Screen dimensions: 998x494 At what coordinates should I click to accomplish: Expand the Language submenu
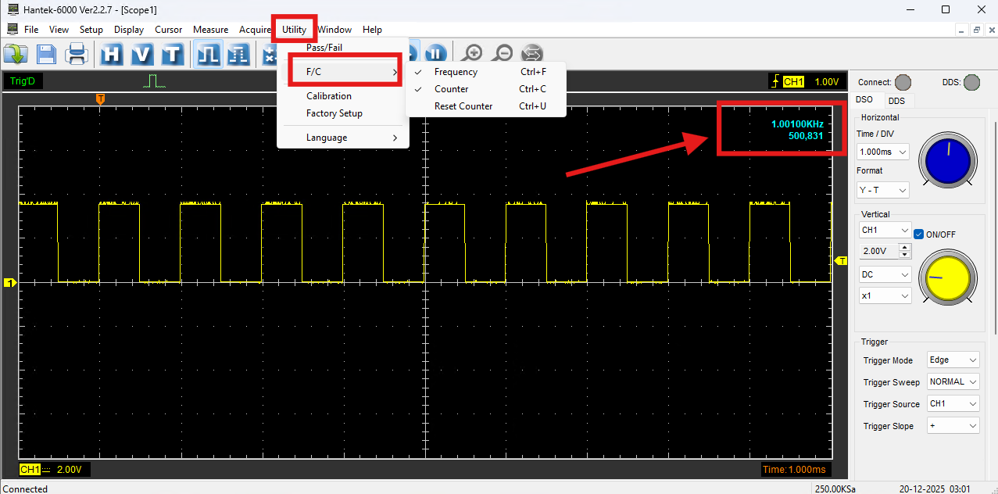point(342,138)
